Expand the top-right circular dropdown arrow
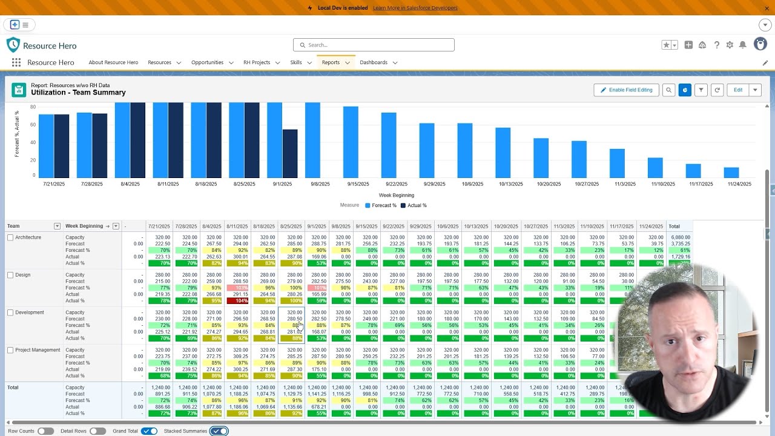This screenshot has width=775, height=436. [x=765, y=25]
